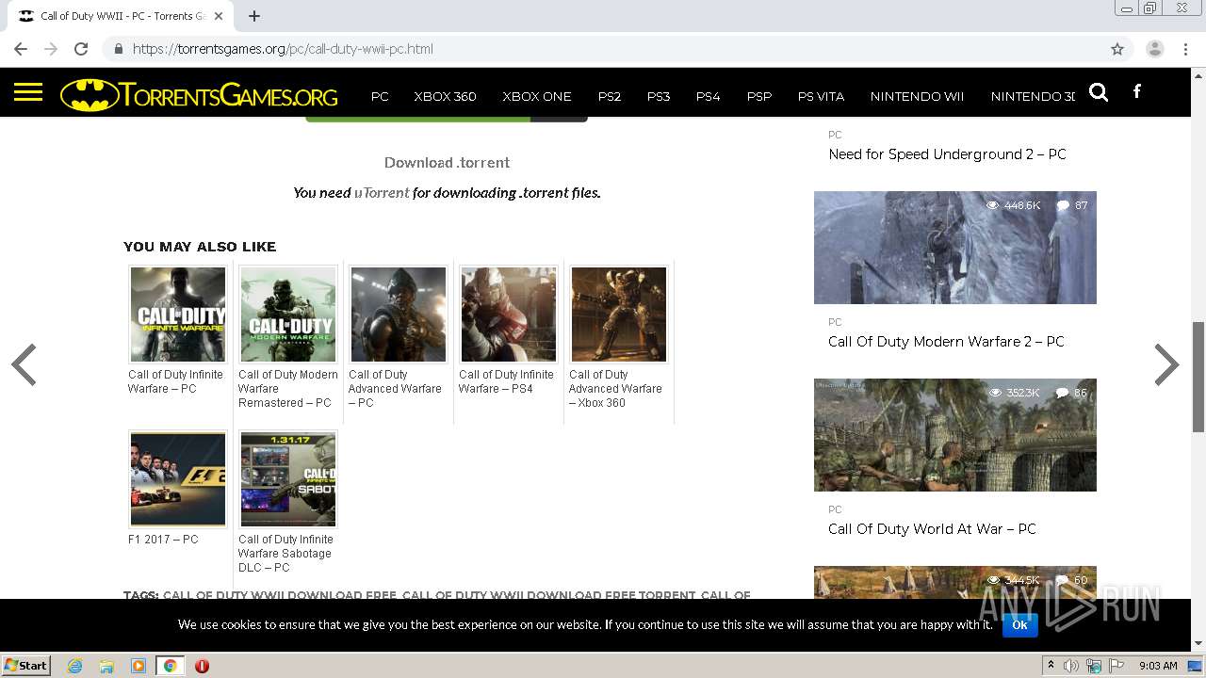The image size is (1206, 678).
Task: Open the F1 2017 PC thumbnail
Action: pyautogui.click(x=178, y=479)
